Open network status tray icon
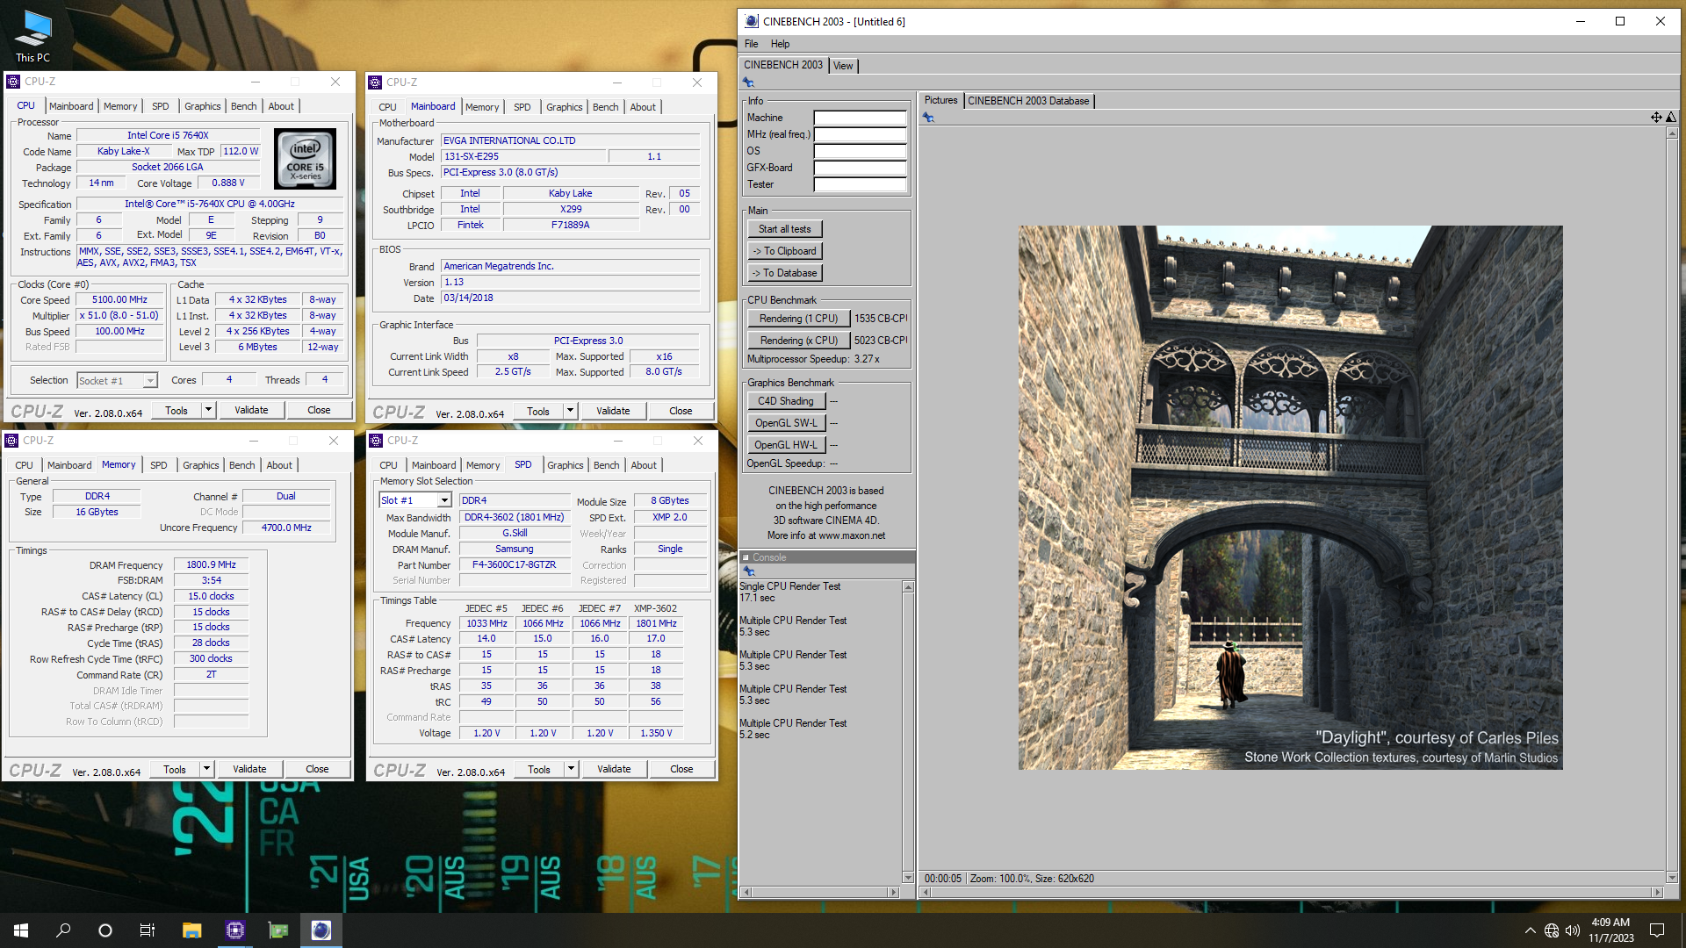Viewport: 1686px width, 948px height. click(x=1552, y=930)
